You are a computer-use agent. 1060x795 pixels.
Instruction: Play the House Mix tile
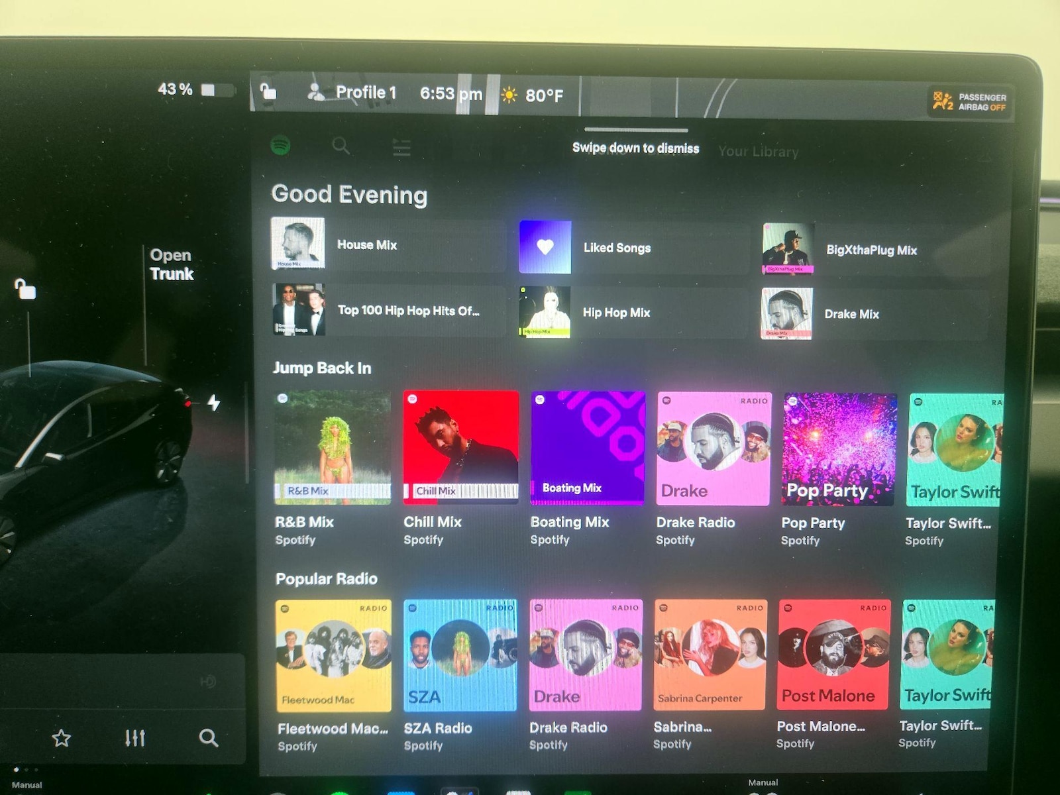(388, 244)
